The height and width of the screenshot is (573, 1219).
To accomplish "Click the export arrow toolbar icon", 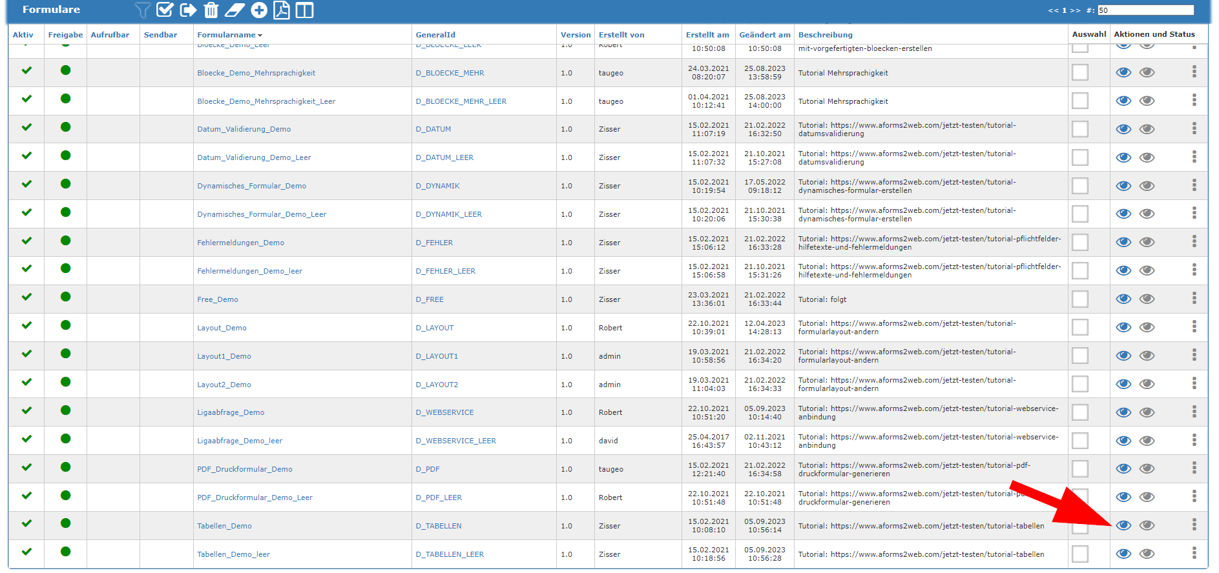I will click(188, 10).
